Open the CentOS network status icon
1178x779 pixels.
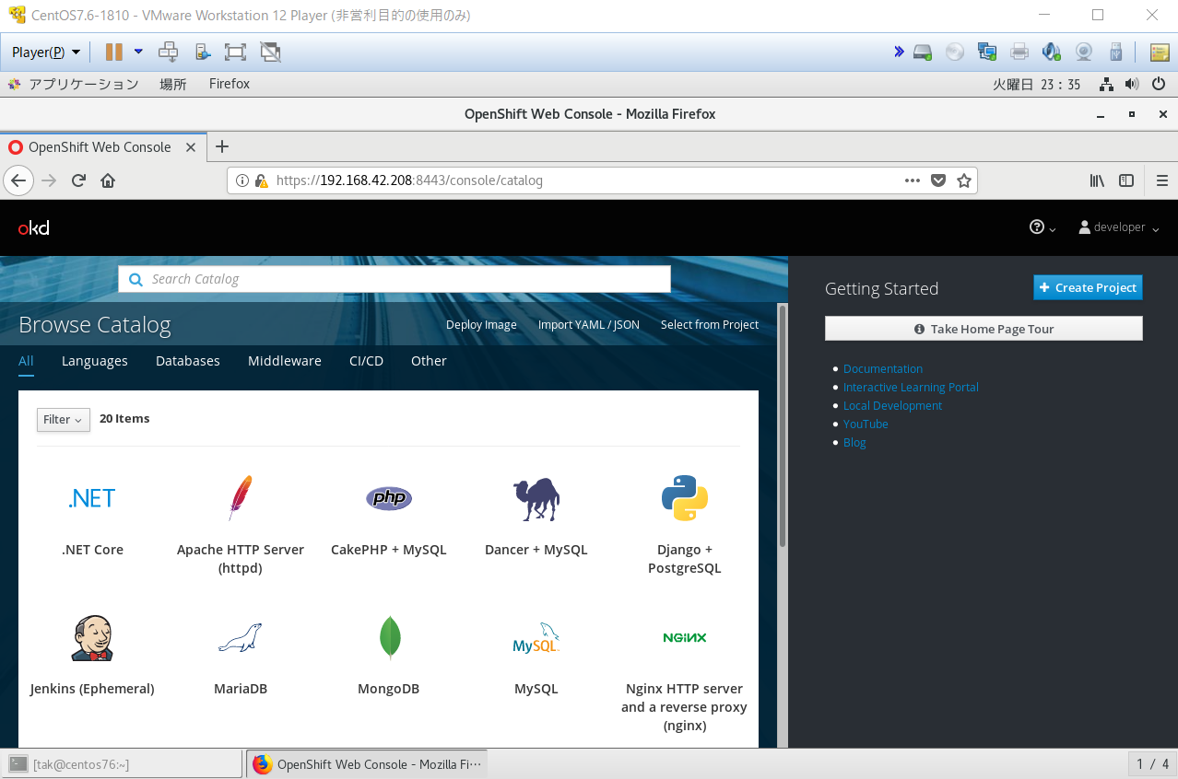(x=1106, y=84)
